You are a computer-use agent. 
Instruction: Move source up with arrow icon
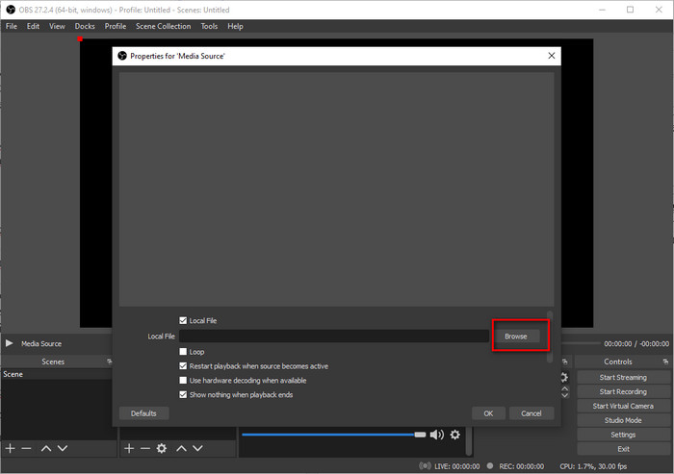pyautogui.click(x=181, y=448)
